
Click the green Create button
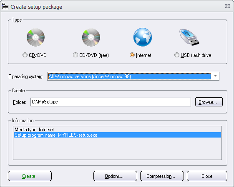[30, 176]
